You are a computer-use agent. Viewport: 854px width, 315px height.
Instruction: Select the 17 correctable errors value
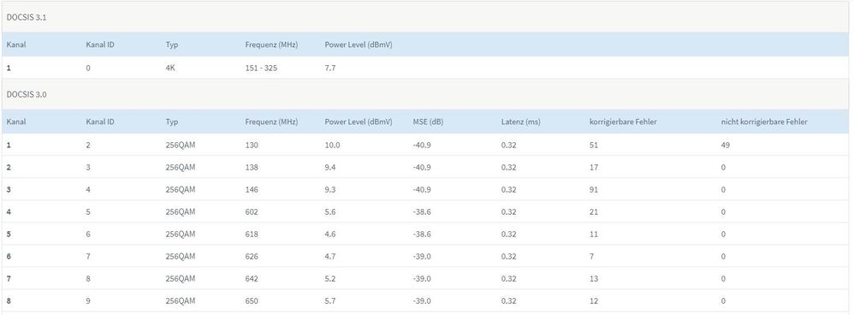pyautogui.click(x=594, y=168)
